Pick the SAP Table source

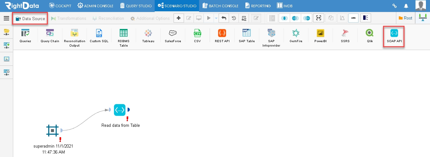[247, 36]
